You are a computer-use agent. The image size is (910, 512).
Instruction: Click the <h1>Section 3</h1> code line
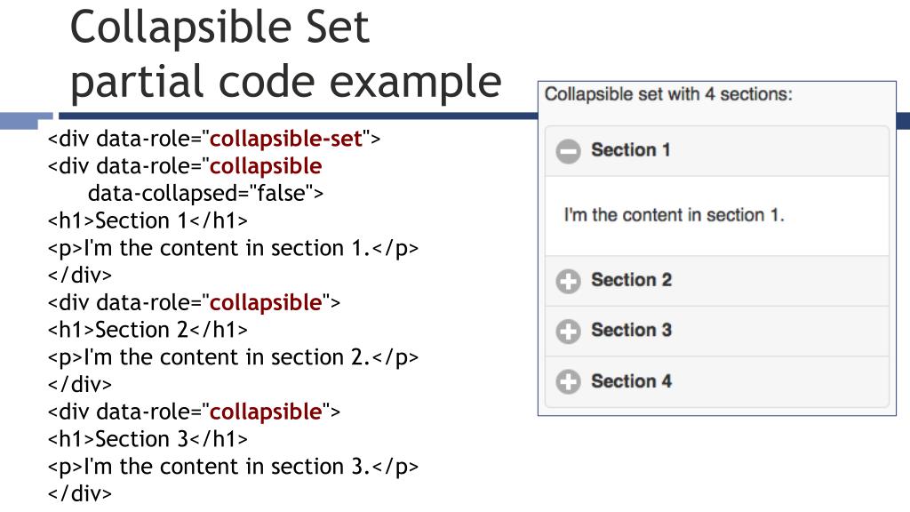[148, 439]
